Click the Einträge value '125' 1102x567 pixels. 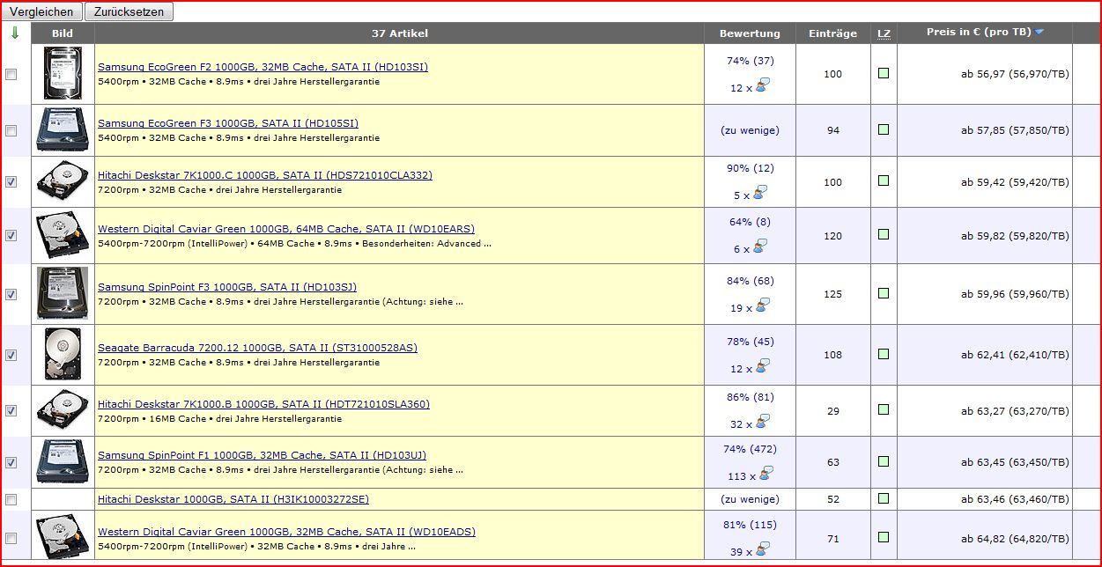pos(832,294)
